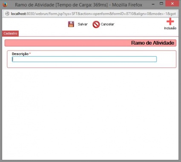Click the floppy disk save icon
Image resolution: width=181 pixels, height=162 pixels.
click(71, 24)
